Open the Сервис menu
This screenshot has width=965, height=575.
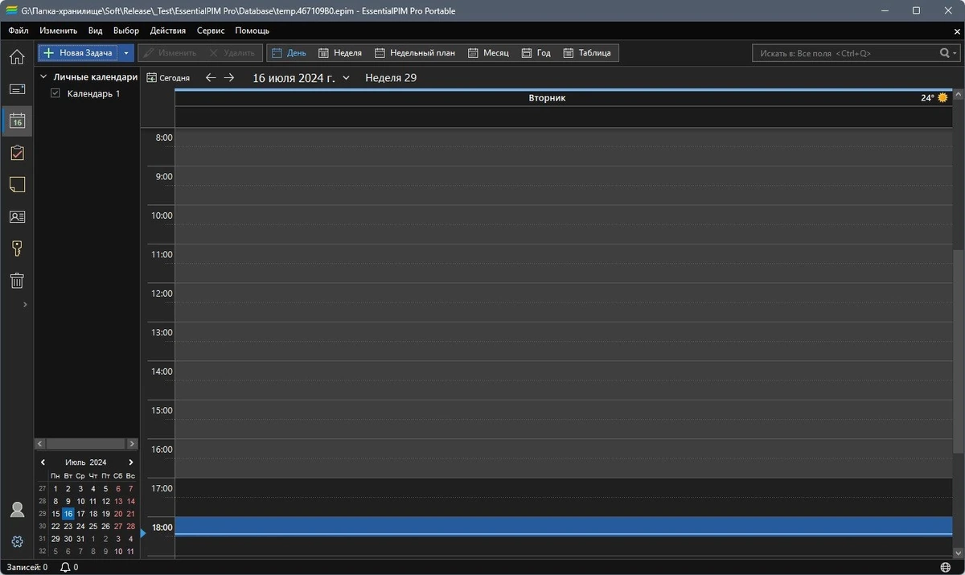pos(211,31)
